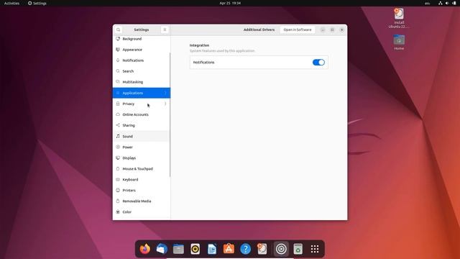Click the Removable Media icon
Image resolution: width=460 pixels, height=259 pixels.
point(118,201)
